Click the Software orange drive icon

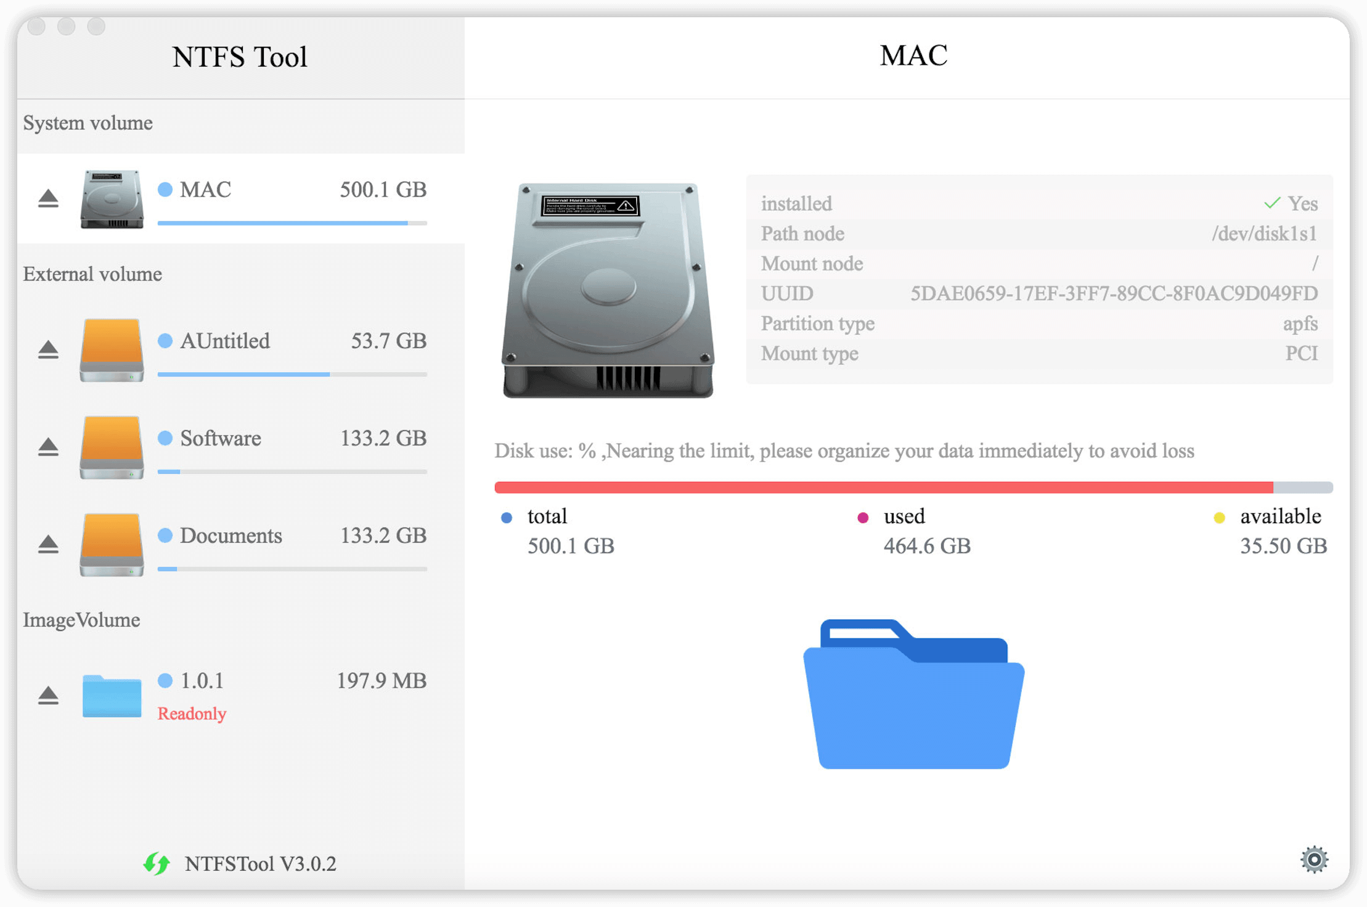pyautogui.click(x=112, y=447)
